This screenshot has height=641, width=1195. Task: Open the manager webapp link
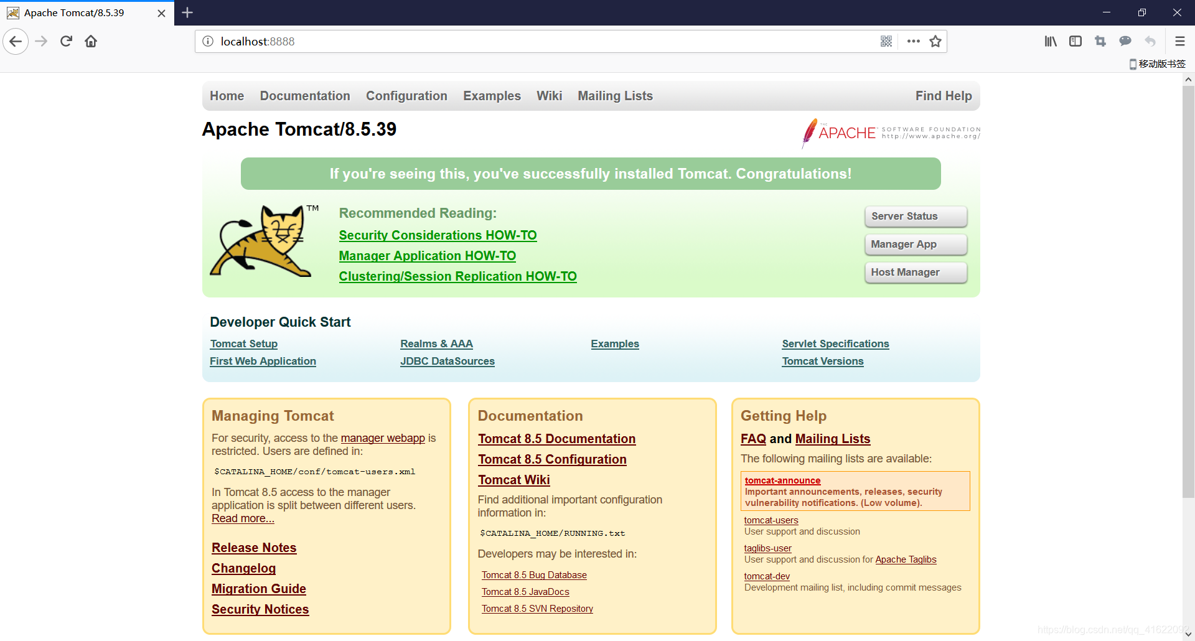[383, 438]
